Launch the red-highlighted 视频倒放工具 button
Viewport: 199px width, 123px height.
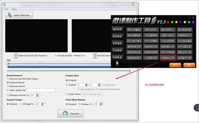tap(168, 58)
